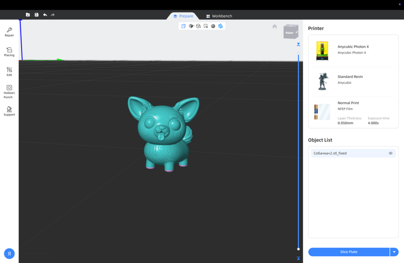Screen dimensions: 404x263
Task: Undo the last action
Action: point(45,15)
